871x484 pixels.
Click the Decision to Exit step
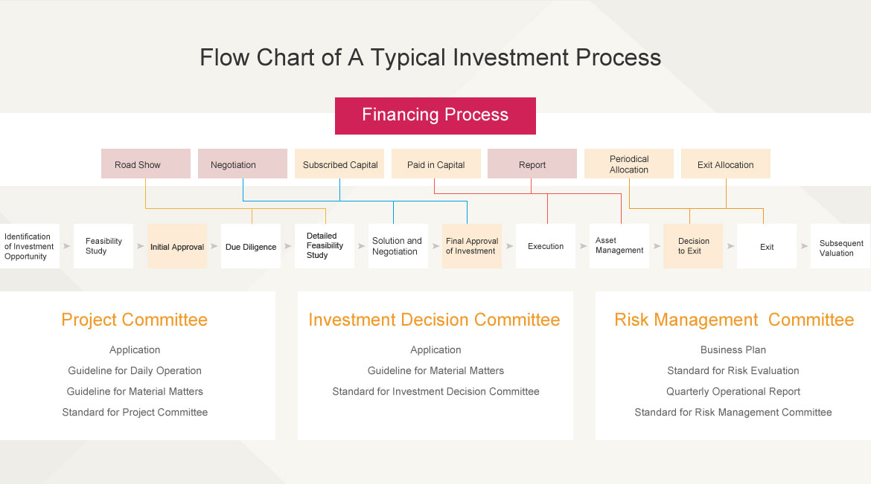(693, 246)
